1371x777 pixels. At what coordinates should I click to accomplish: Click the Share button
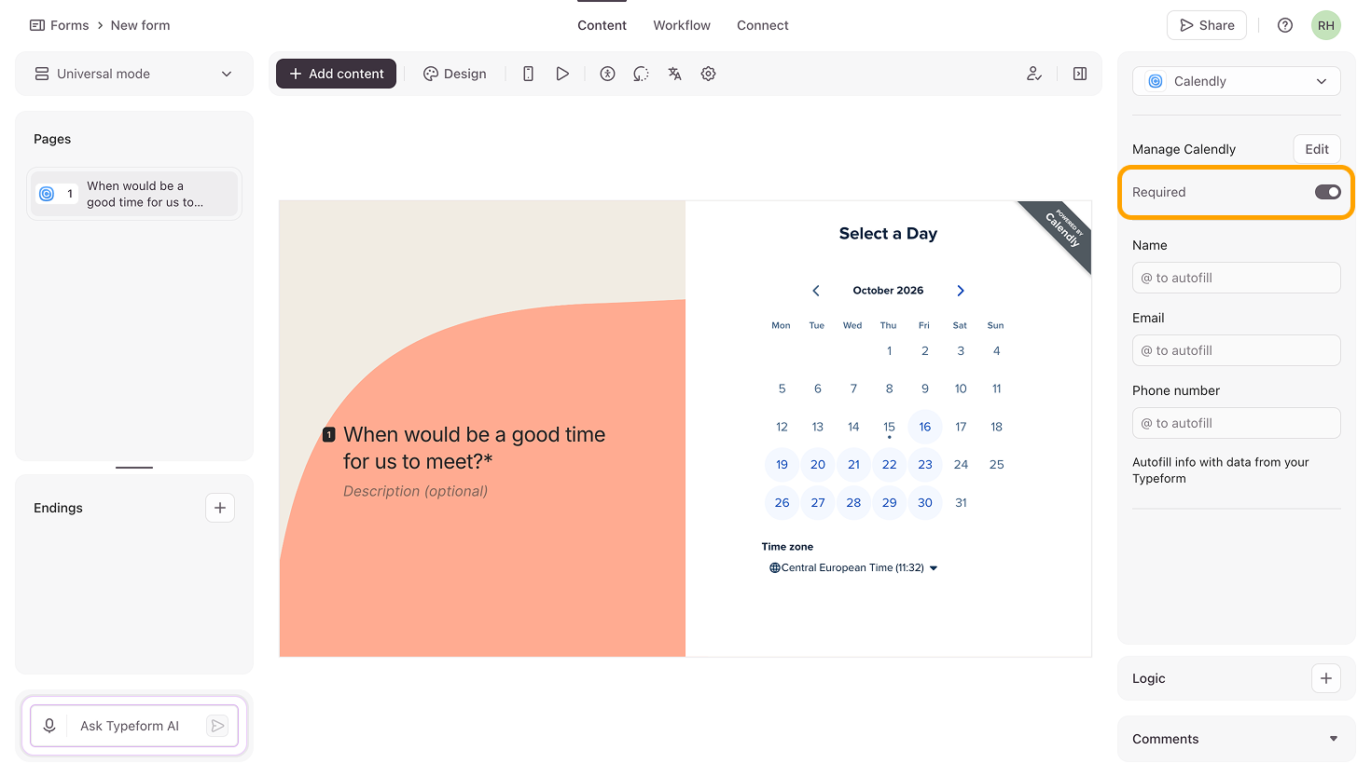(x=1208, y=25)
